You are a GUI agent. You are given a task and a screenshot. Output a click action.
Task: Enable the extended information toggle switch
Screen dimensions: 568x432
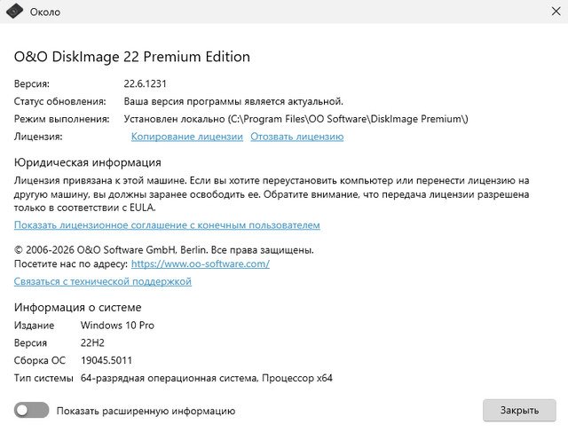point(32,410)
